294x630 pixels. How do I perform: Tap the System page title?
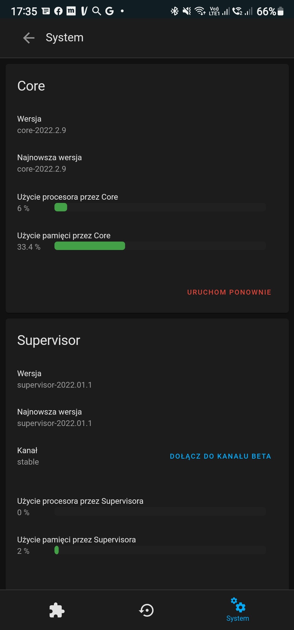pos(65,38)
